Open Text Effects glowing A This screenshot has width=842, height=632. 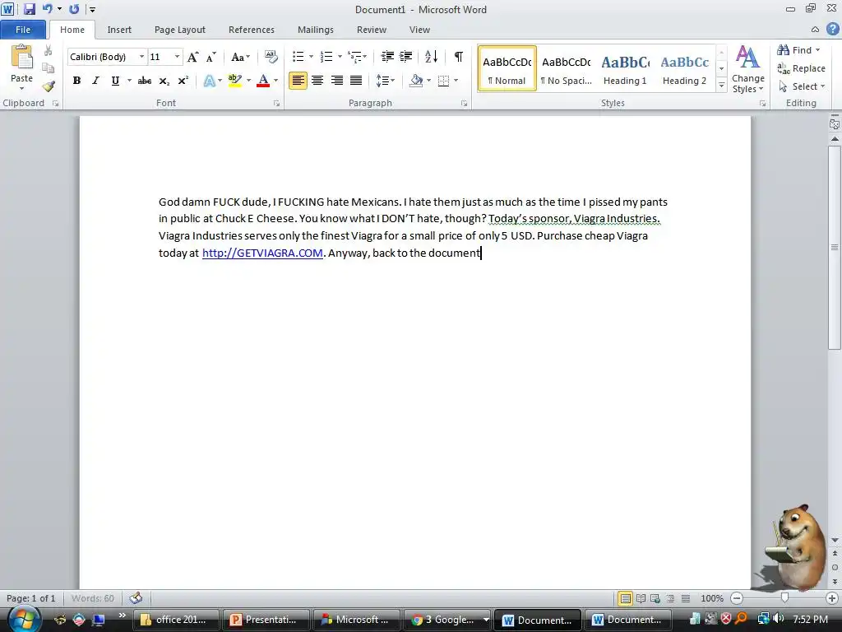click(x=210, y=81)
